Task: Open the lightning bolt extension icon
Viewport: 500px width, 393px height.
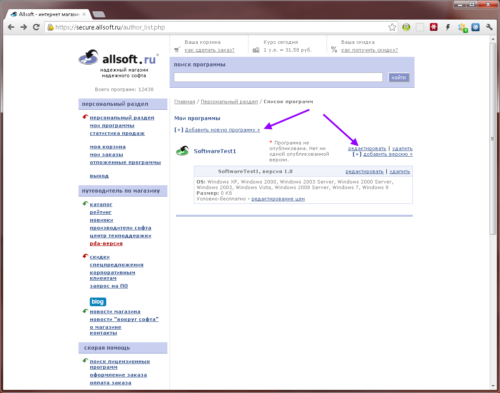Action: (x=448, y=27)
